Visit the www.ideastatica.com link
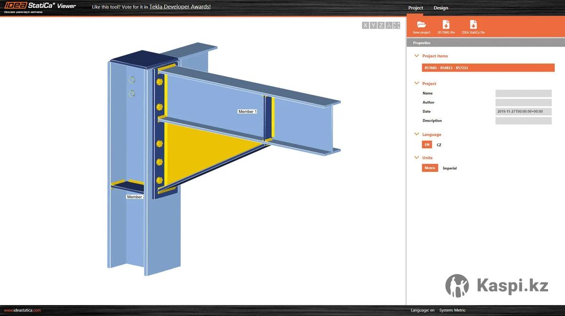 point(22,310)
